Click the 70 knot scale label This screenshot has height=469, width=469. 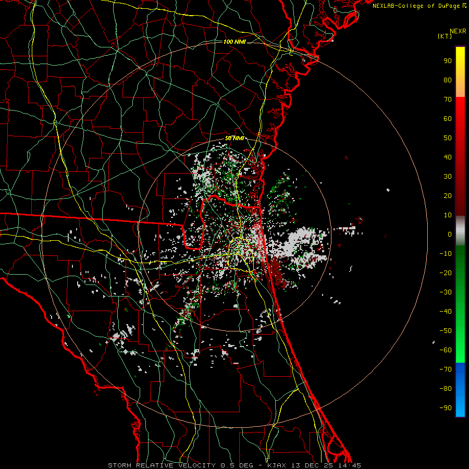(x=448, y=100)
